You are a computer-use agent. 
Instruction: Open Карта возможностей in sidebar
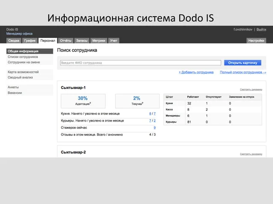[x=23, y=72]
